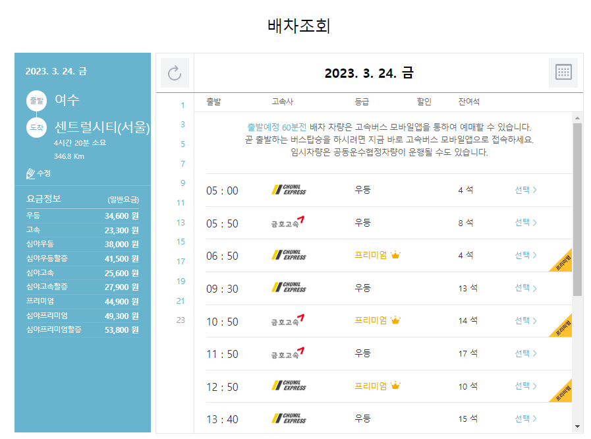591x439 pixels.
Task: Select the 05:50 bus with 선택
Action: 525,223
